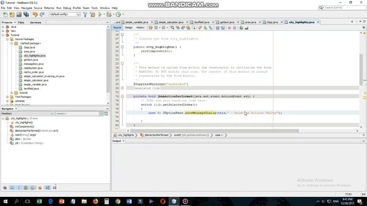
Task: Switch to the History view
Action: (140, 27)
